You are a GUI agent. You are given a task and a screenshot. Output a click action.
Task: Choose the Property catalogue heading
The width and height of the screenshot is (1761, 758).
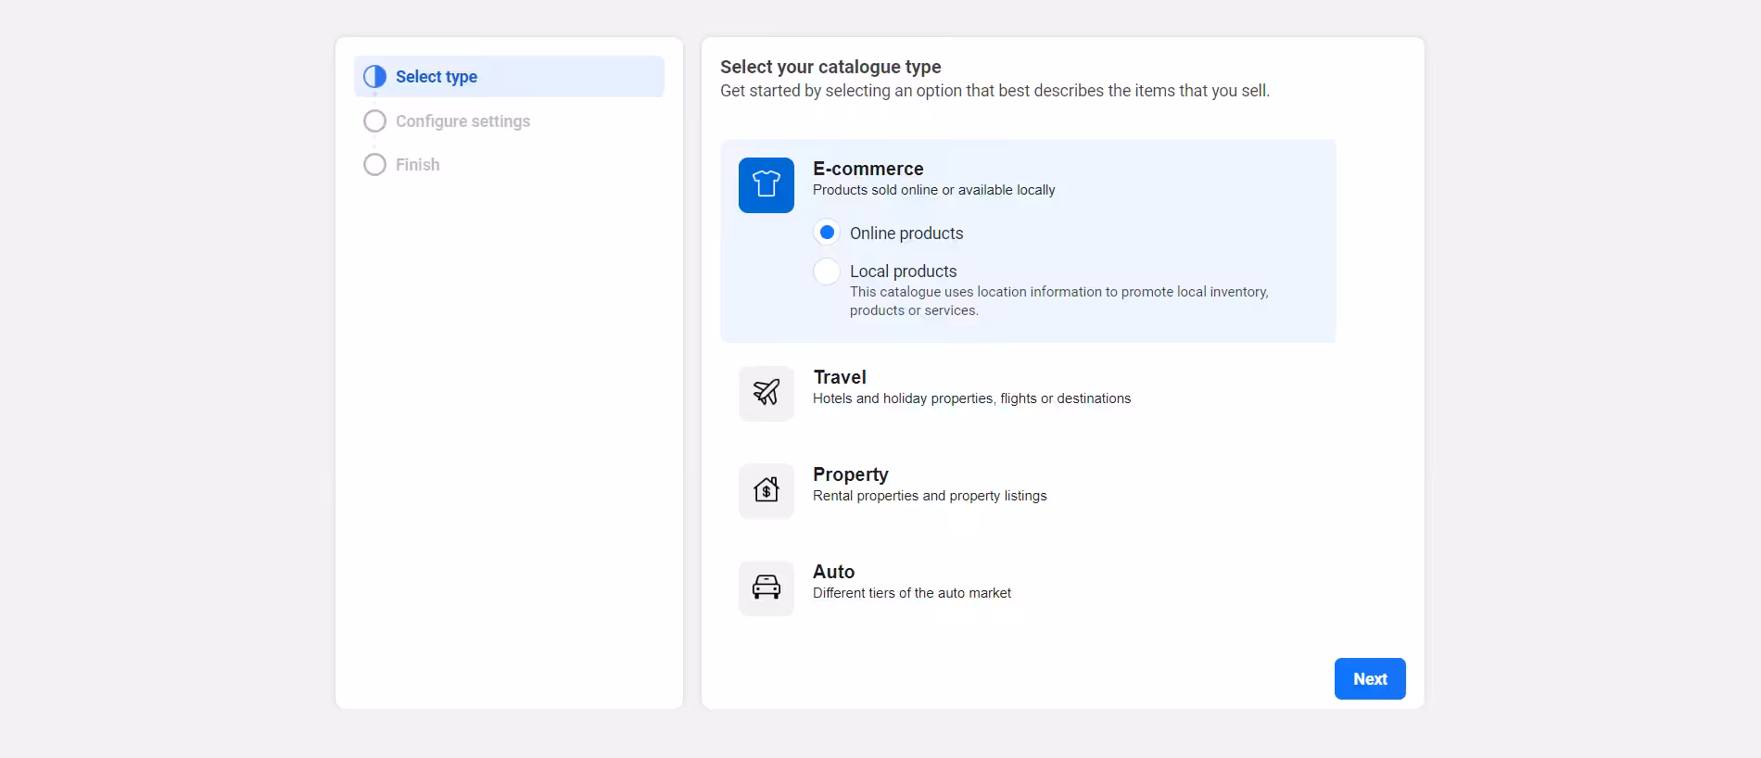[851, 474]
